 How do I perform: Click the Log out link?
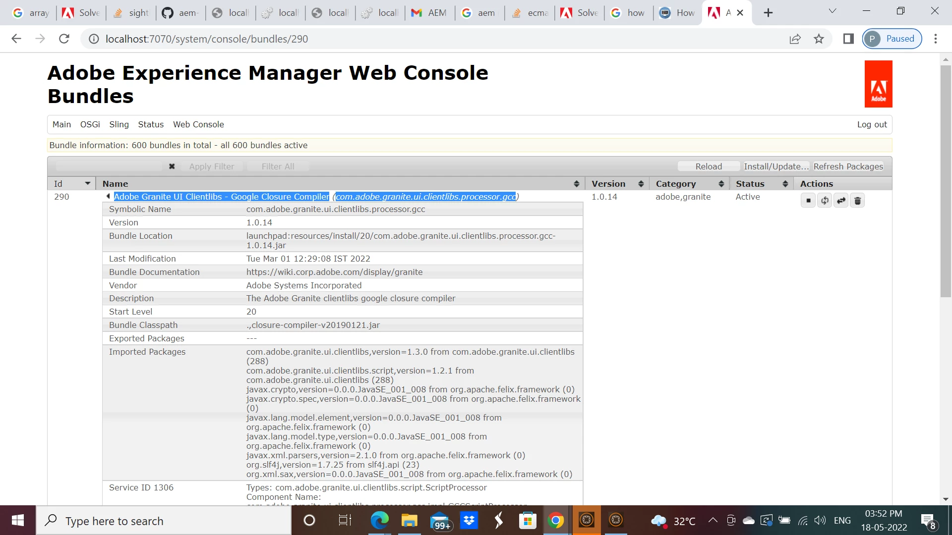tap(872, 124)
